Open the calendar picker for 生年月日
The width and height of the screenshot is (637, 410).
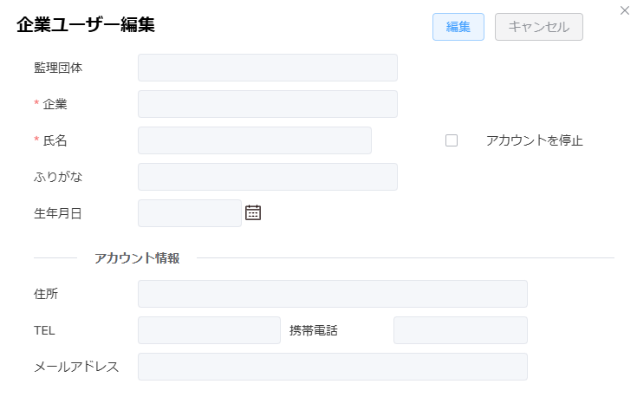pyautogui.click(x=253, y=213)
